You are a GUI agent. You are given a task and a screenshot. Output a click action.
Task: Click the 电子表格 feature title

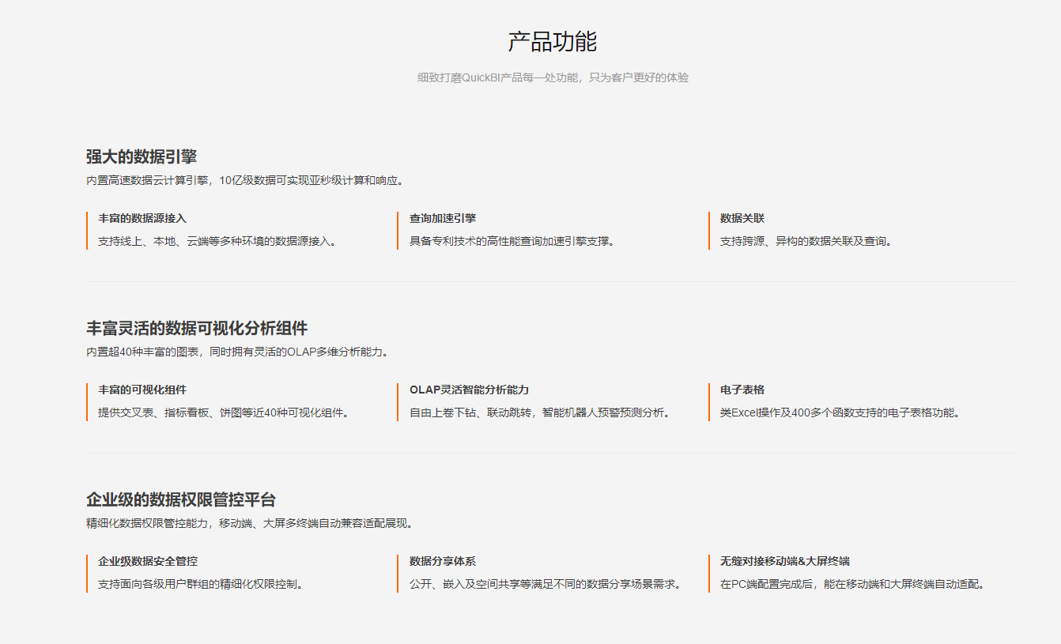[742, 390]
